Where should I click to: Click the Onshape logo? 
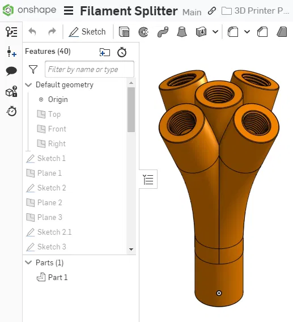29,10
